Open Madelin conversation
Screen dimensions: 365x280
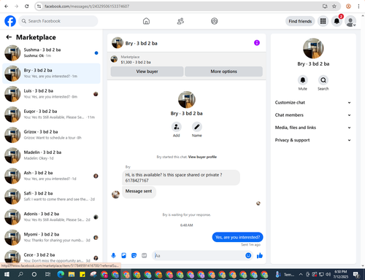click(x=51, y=155)
